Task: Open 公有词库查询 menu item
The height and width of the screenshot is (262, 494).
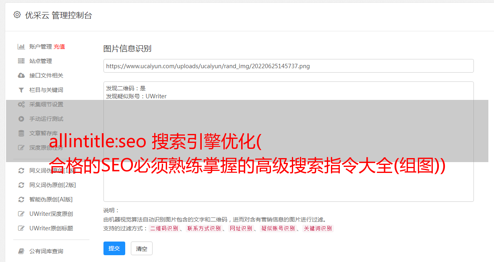Action: pyautogui.click(x=46, y=251)
